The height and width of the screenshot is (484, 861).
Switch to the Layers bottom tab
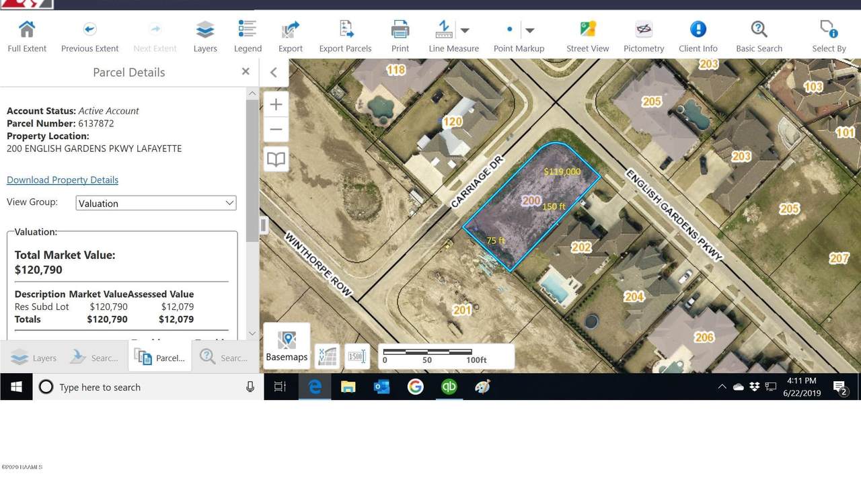coord(34,358)
